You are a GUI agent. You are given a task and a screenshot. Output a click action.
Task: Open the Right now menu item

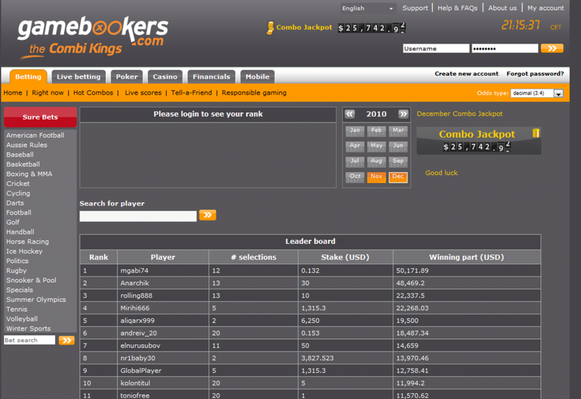click(x=48, y=93)
